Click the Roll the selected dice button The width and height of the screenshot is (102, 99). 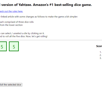click(11, 85)
